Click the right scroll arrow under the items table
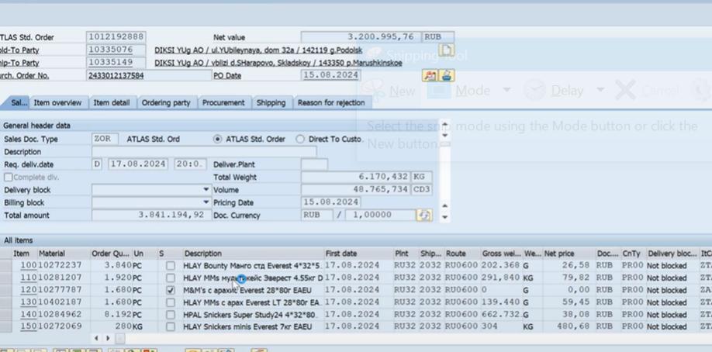Viewport: 712px width, 352px height. point(108,338)
